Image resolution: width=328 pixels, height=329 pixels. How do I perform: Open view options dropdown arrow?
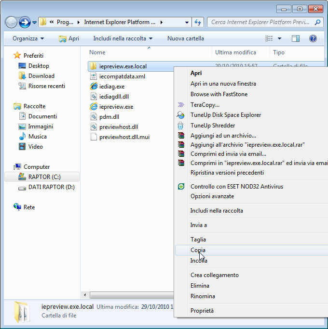[279, 38]
